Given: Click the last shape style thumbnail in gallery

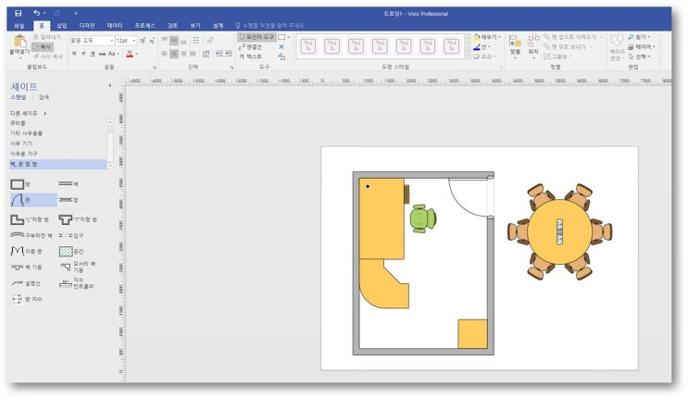Looking at the screenshot, I should coord(452,45).
